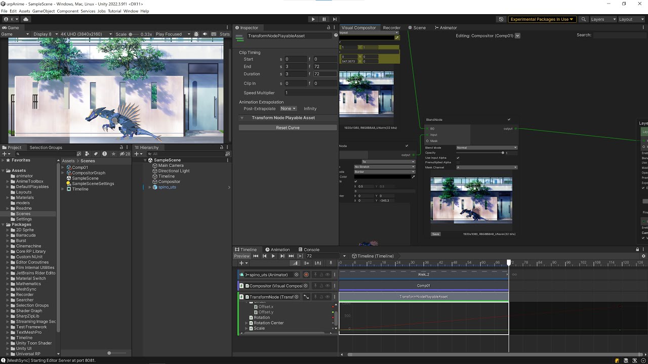Toggle mute eye on Compositor track
Image resolution: width=648 pixels, height=364 pixels.
point(328,286)
